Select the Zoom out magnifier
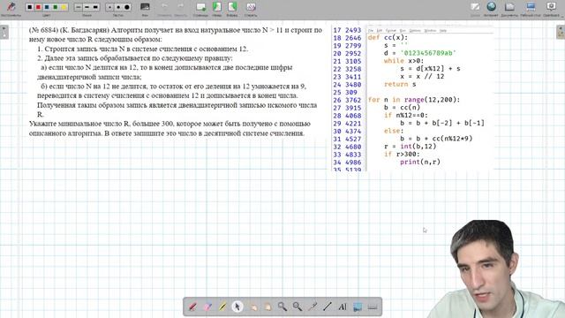This screenshot has height=318, width=565. (298, 307)
